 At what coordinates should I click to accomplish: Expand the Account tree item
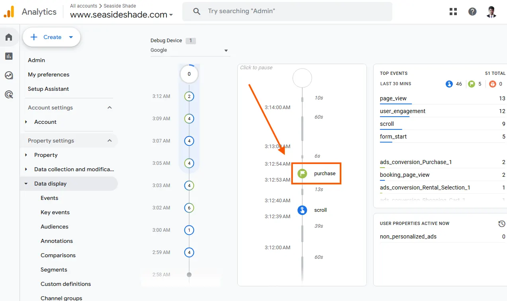tap(26, 122)
